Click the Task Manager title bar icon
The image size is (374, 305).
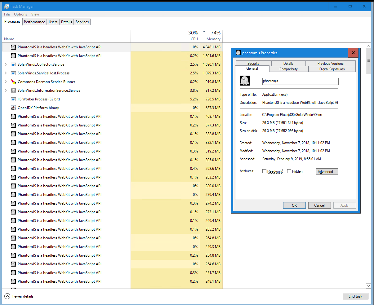[7, 6]
